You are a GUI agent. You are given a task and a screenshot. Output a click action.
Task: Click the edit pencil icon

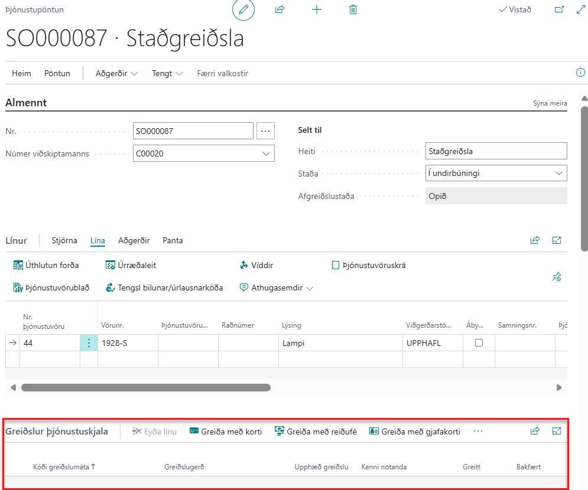243,9
